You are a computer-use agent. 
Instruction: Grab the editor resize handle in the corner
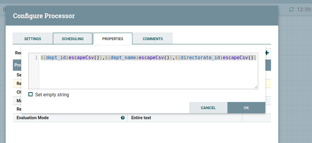coord(256,87)
